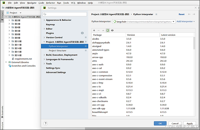Expand Languages & Frameworks section
This screenshot has width=200, height=130.
tap(44, 59)
